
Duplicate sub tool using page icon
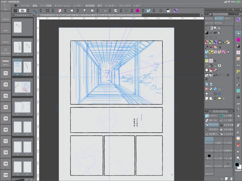[x=226, y=179]
